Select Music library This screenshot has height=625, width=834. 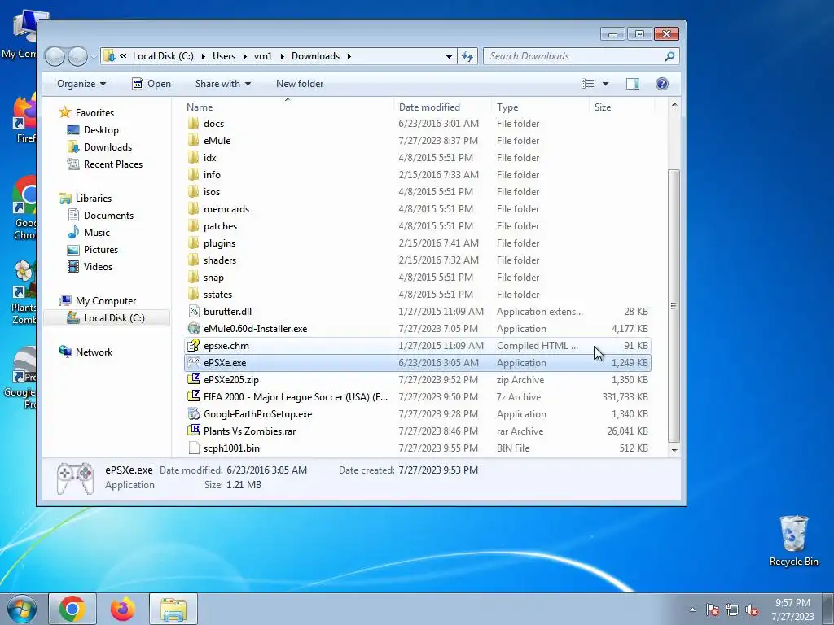pyautogui.click(x=97, y=233)
